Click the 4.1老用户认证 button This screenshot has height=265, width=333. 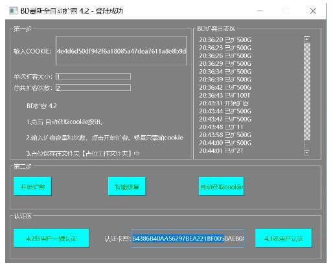pos(284,238)
